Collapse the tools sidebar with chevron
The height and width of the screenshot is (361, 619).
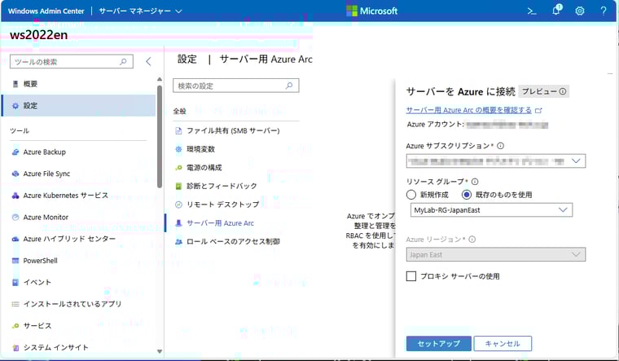point(148,61)
